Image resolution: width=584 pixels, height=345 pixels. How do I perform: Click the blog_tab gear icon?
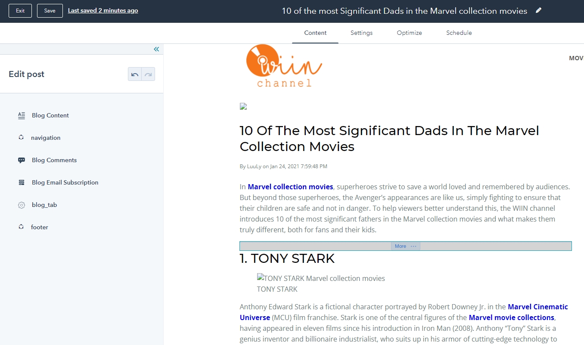pos(22,205)
